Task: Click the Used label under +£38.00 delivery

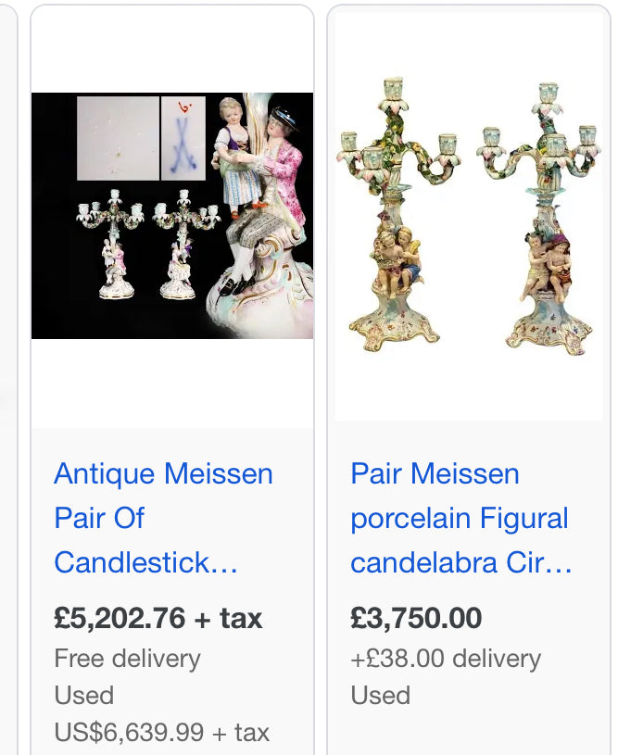Action: pos(380,696)
